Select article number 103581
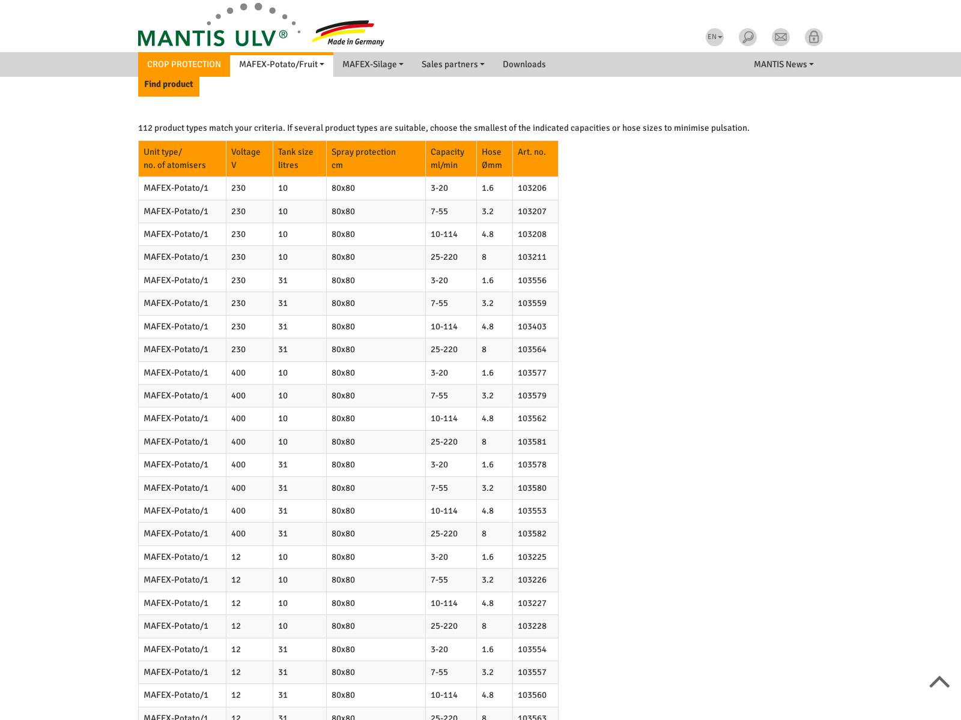This screenshot has height=720, width=961. coord(532,442)
